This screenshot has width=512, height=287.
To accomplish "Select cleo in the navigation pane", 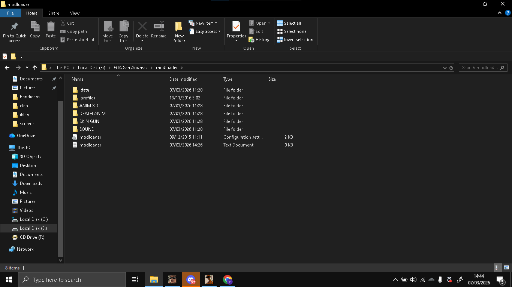I will 24,106.
